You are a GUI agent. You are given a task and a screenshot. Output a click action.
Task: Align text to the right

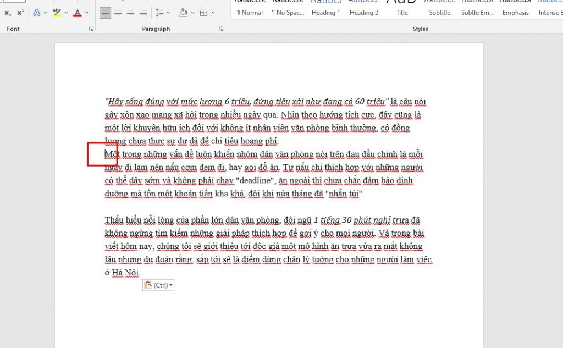click(x=131, y=13)
